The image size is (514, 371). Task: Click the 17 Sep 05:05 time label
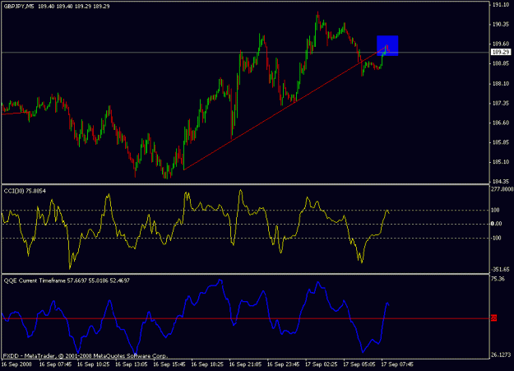(359, 364)
